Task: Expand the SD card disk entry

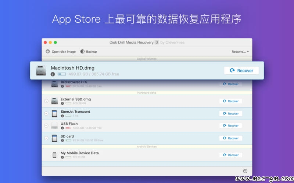Action: [x=46, y=138]
